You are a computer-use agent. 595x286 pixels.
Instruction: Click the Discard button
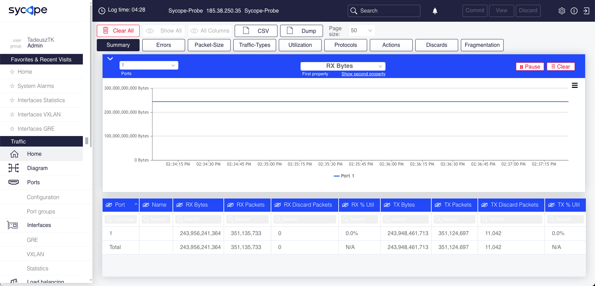528,11
